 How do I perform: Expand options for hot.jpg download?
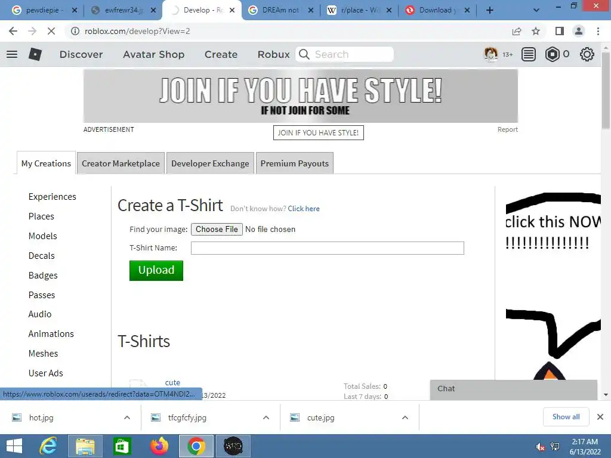[x=127, y=417]
